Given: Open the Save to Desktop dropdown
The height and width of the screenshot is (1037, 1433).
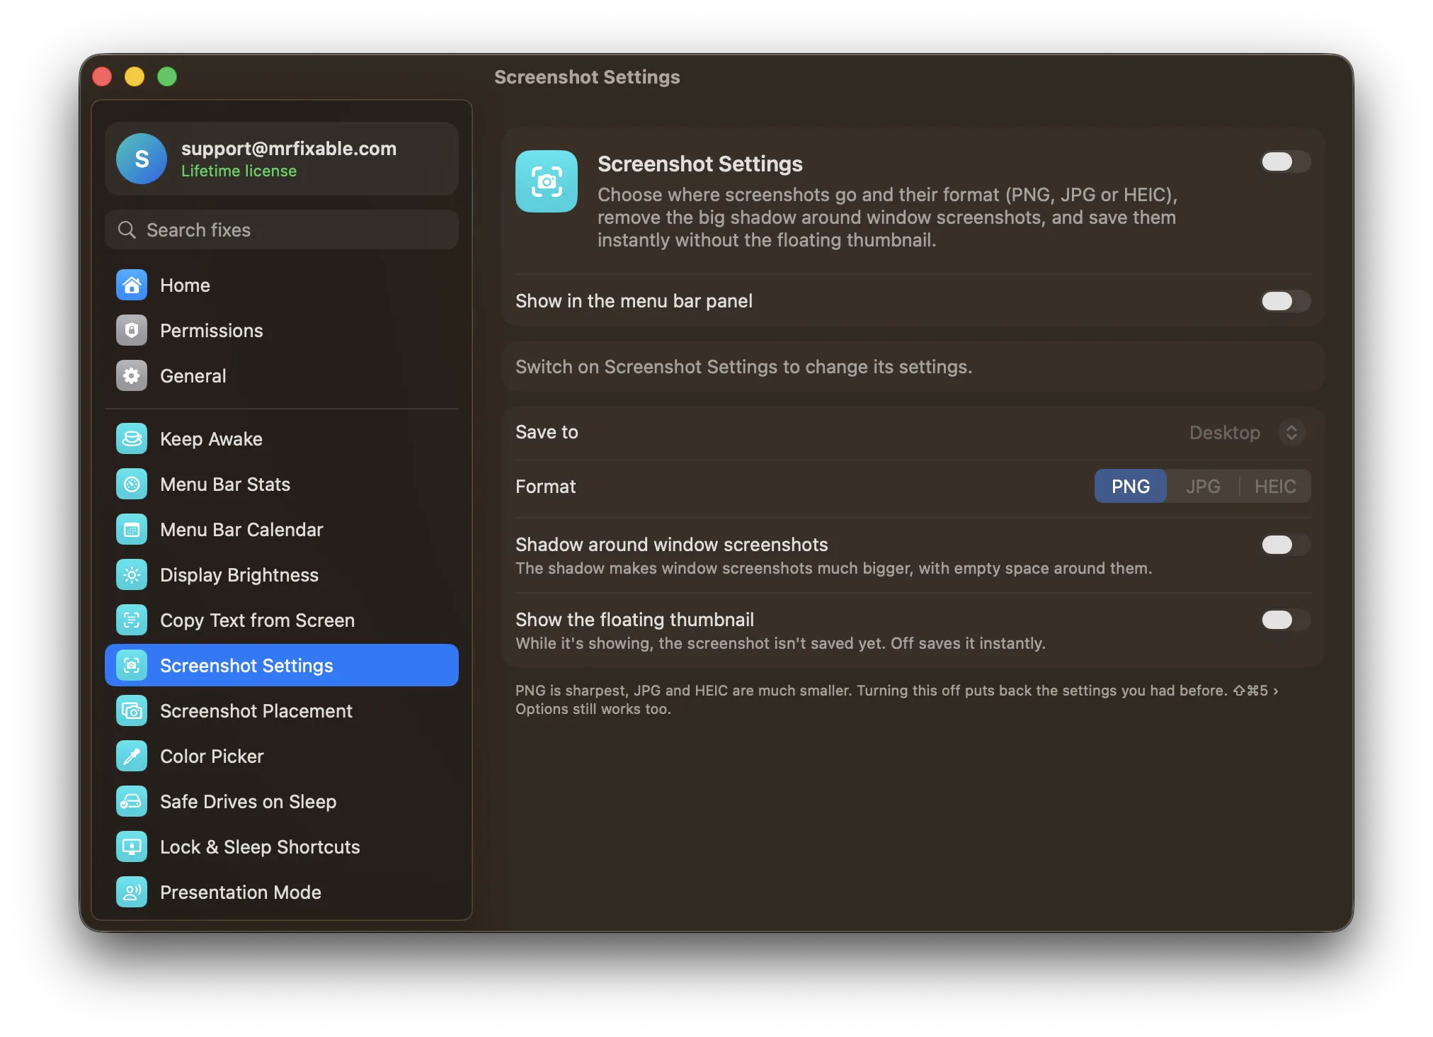Looking at the screenshot, I should click(1248, 432).
